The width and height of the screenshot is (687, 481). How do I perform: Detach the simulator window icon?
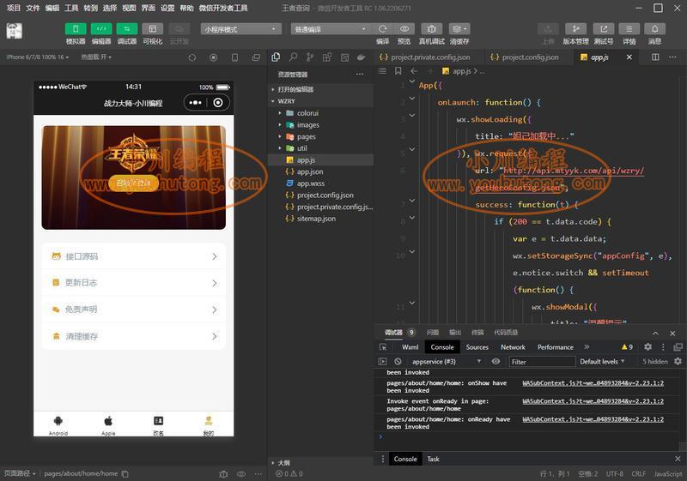click(x=256, y=57)
